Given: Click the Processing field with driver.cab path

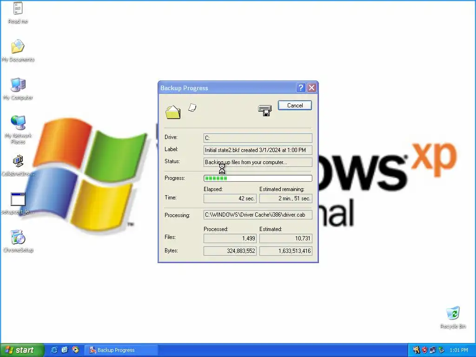Looking at the screenshot, I should pos(258,215).
